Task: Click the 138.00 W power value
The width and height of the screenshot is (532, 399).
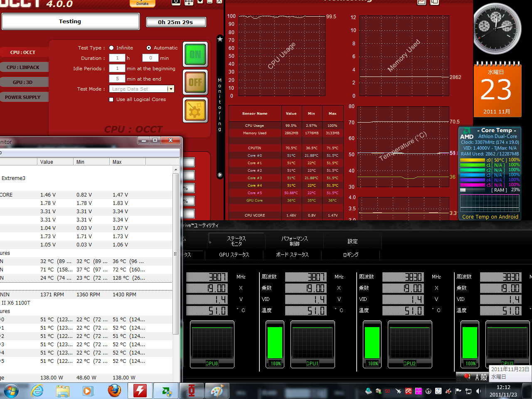Action: [52, 378]
